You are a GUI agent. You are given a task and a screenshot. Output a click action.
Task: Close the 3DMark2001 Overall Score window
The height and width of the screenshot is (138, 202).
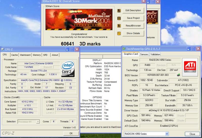point(144,1)
